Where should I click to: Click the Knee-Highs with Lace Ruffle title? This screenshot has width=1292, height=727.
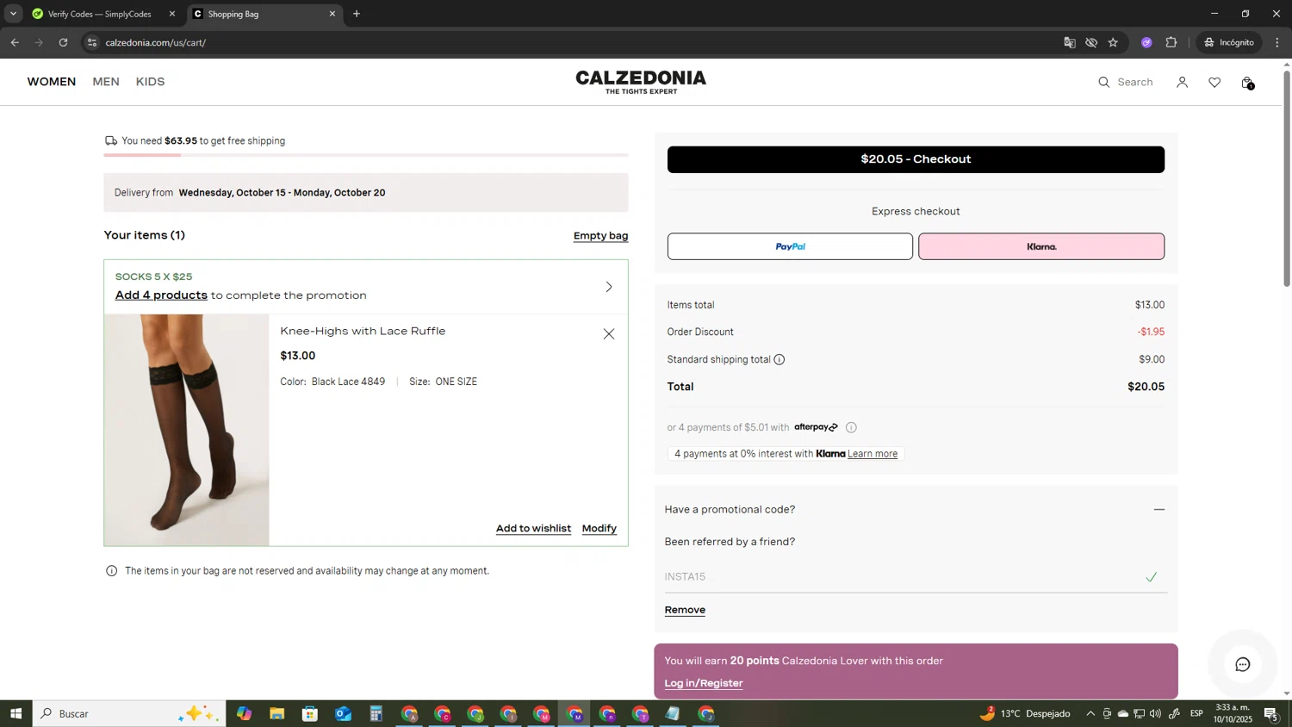363,332
